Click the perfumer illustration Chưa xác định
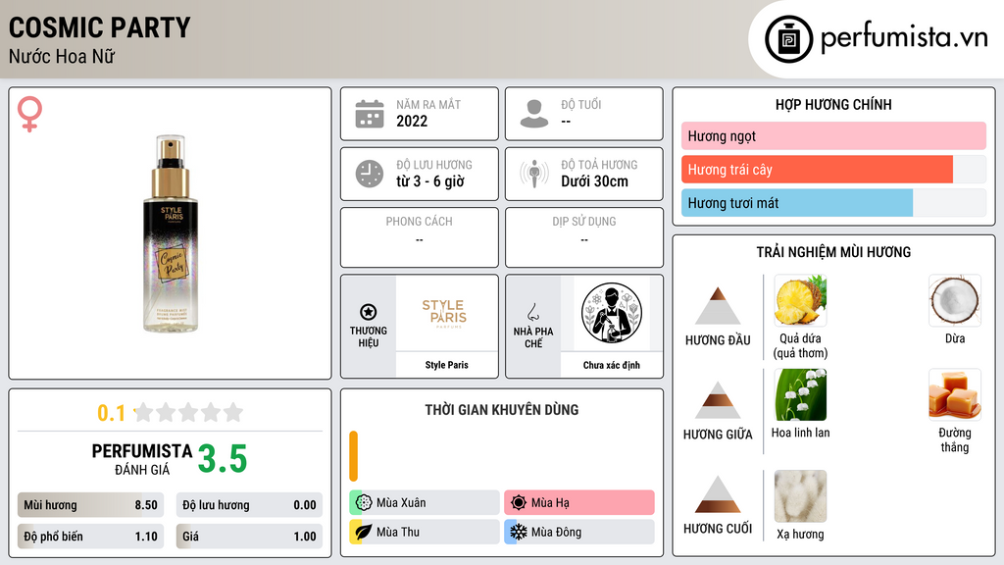This screenshot has height=565, width=1004. click(x=612, y=313)
